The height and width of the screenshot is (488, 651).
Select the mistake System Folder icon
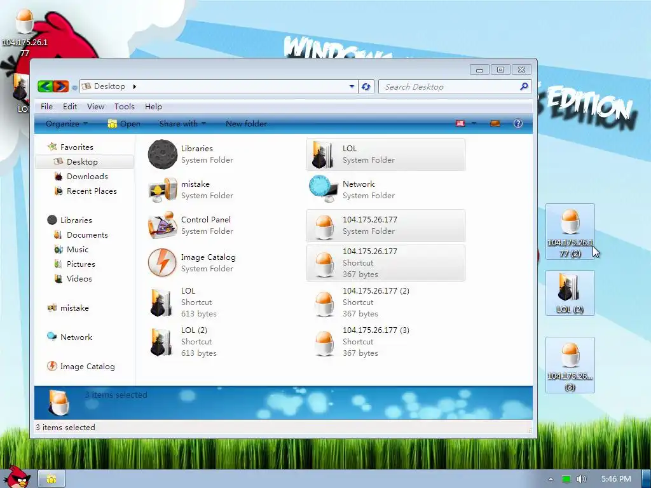pyautogui.click(x=163, y=189)
